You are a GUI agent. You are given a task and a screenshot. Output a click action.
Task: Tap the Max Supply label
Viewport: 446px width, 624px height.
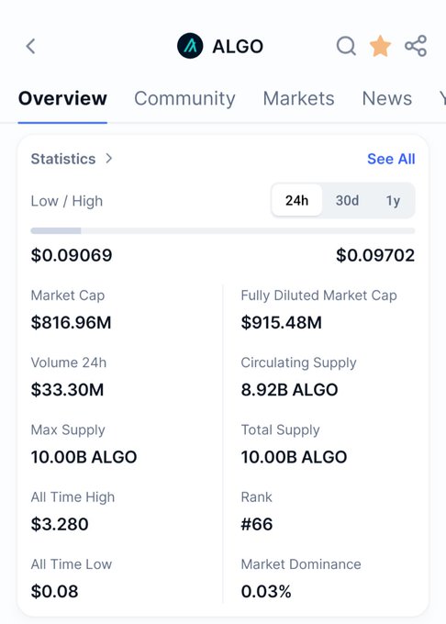[x=68, y=430]
